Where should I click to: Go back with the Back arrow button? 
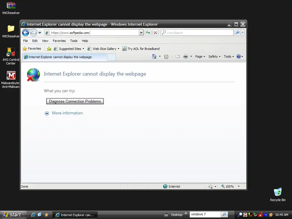[x=25, y=33]
